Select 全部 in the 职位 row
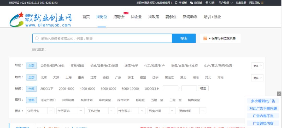The height and width of the screenshot is (128, 282). (32, 66)
